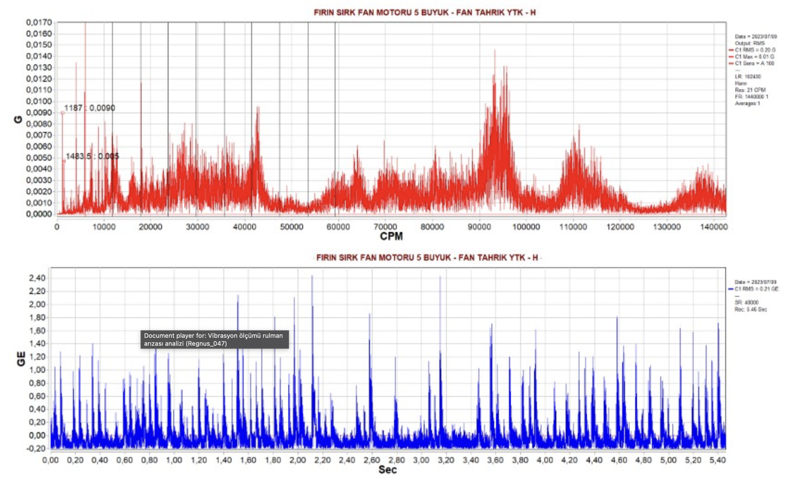Image resolution: width=797 pixels, height=483 pixels.
Task: Click the 'LR: 102400' legend line
Action: pyautogui.click(x=748, y=77)
